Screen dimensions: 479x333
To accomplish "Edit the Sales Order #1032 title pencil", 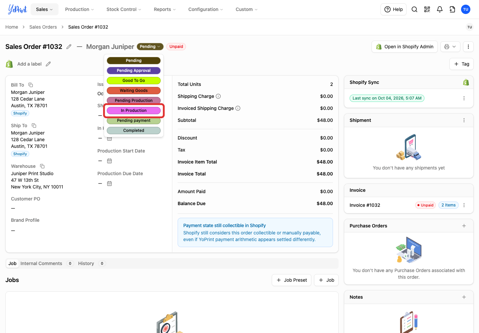I will pos(69,47).
